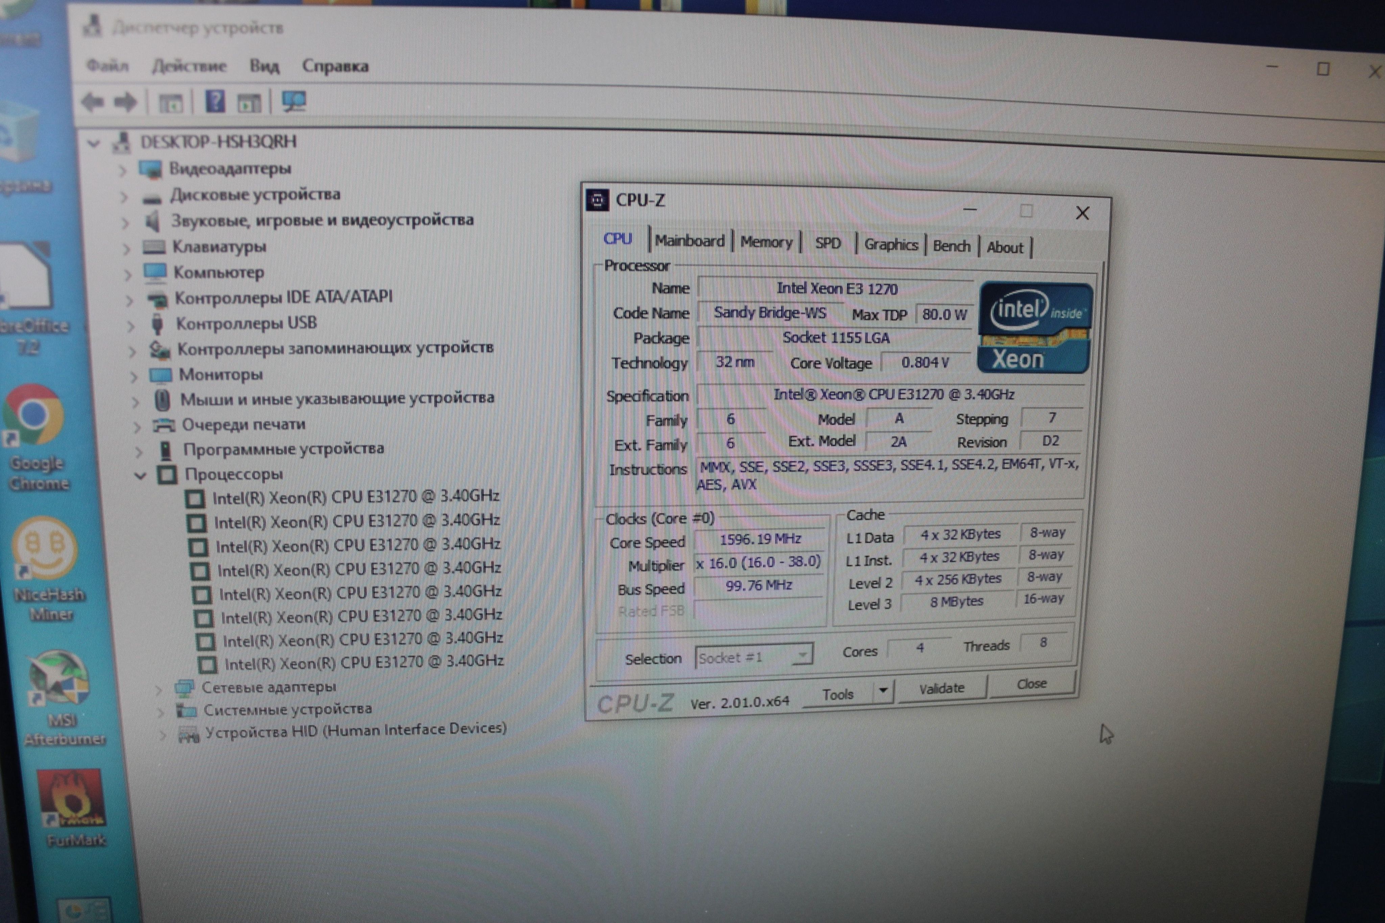Collapse the Процессоры node
Image resolution: width=1385 pixels, height=923 pixels.
tap(140, 476)
